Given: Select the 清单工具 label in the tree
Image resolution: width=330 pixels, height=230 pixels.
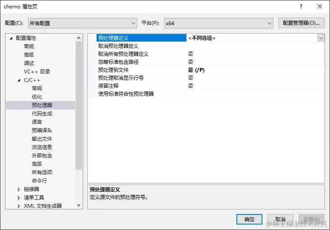Looking at the screenshot, I should [34, 198].
